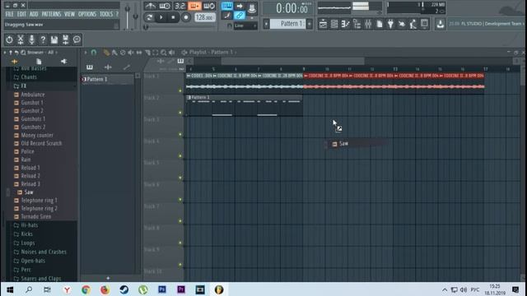Click the playlist horizontal scrollbar

click(293, 61)
